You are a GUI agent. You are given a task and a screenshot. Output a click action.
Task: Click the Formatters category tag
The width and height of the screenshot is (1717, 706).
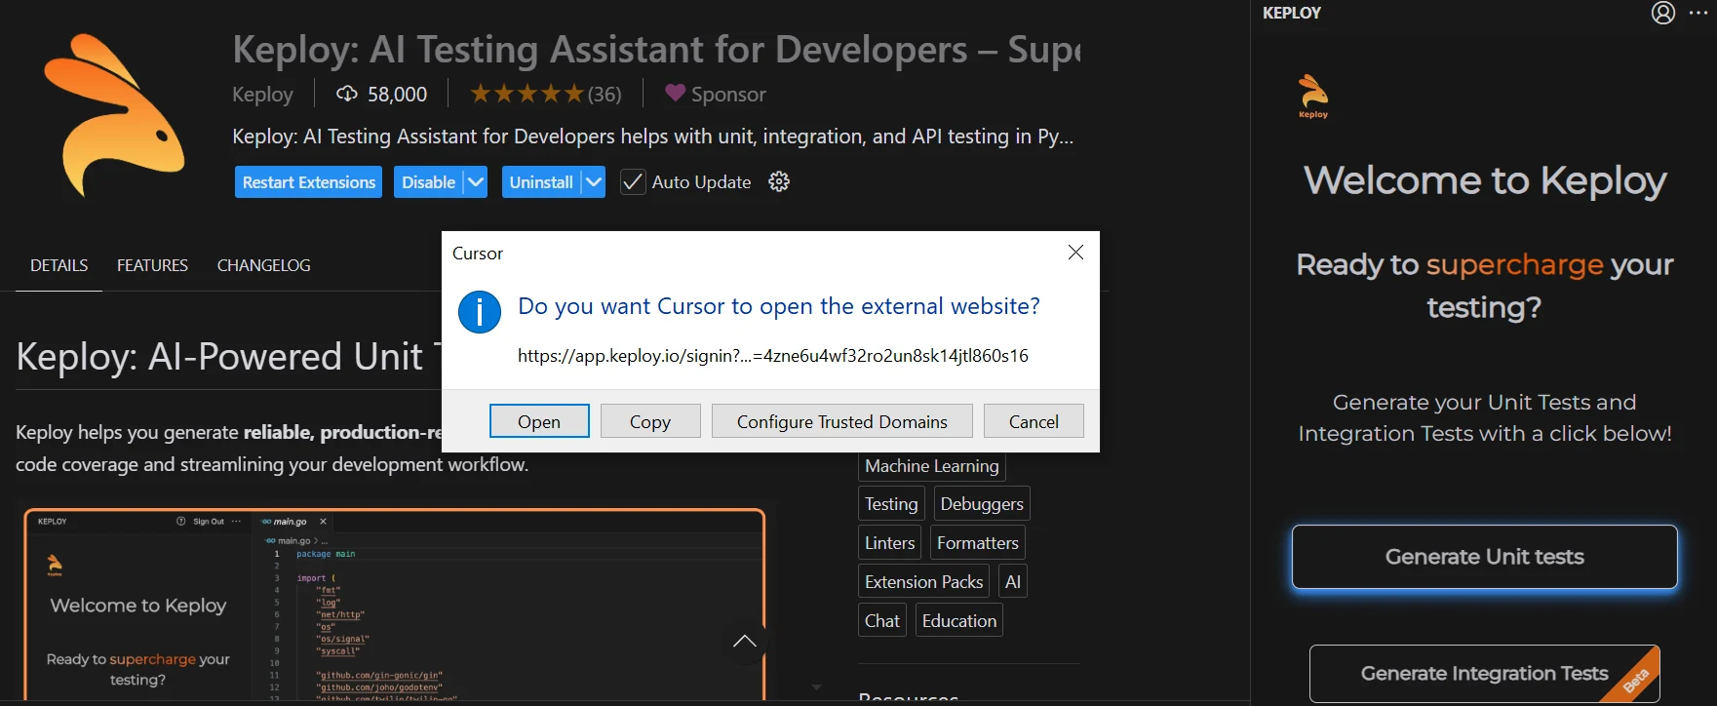[978, 543]
